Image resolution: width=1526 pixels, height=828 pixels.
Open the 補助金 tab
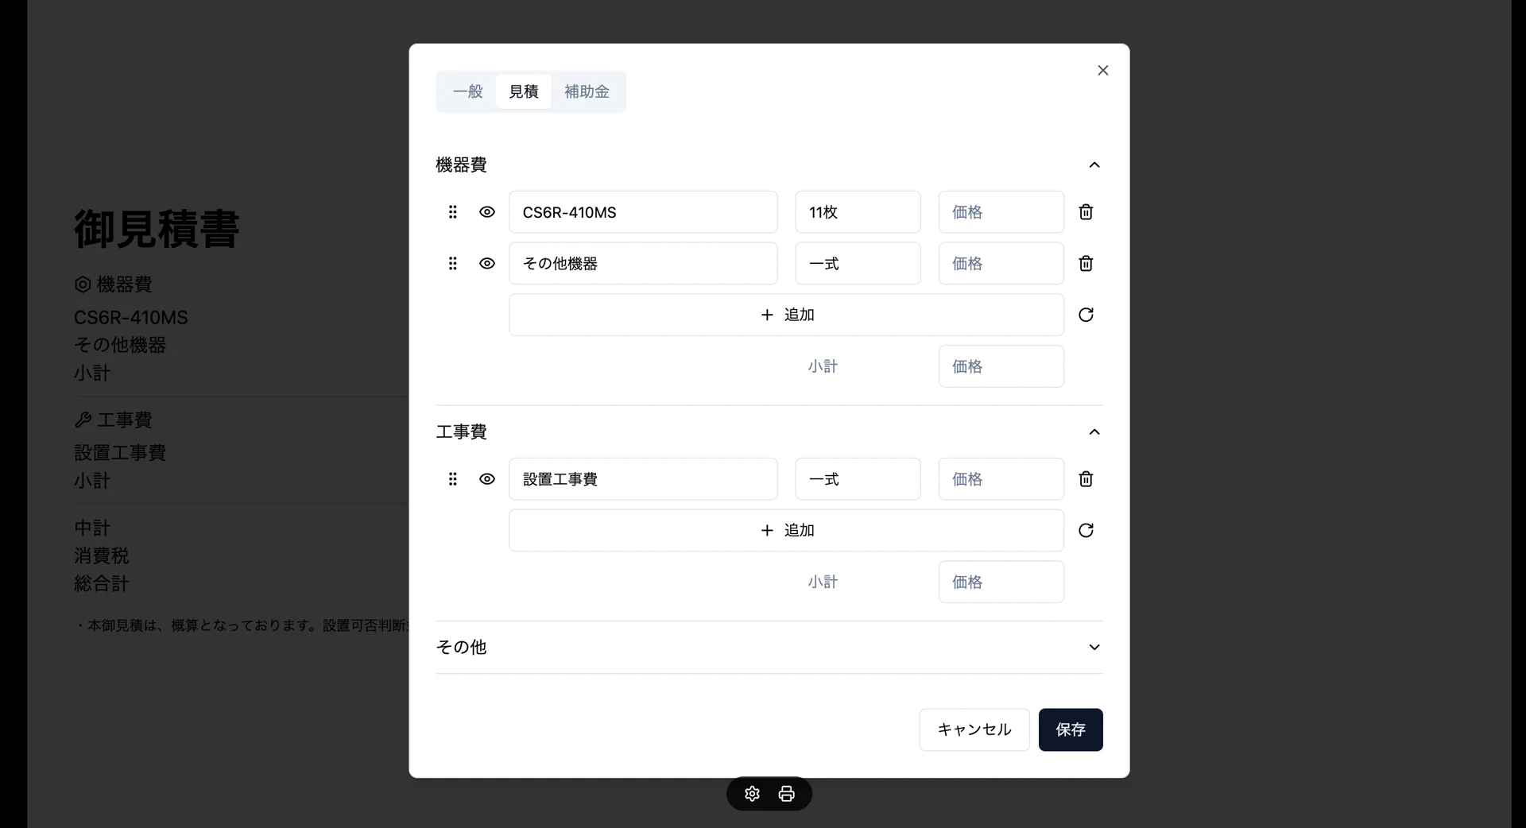(x=587, y=92)
